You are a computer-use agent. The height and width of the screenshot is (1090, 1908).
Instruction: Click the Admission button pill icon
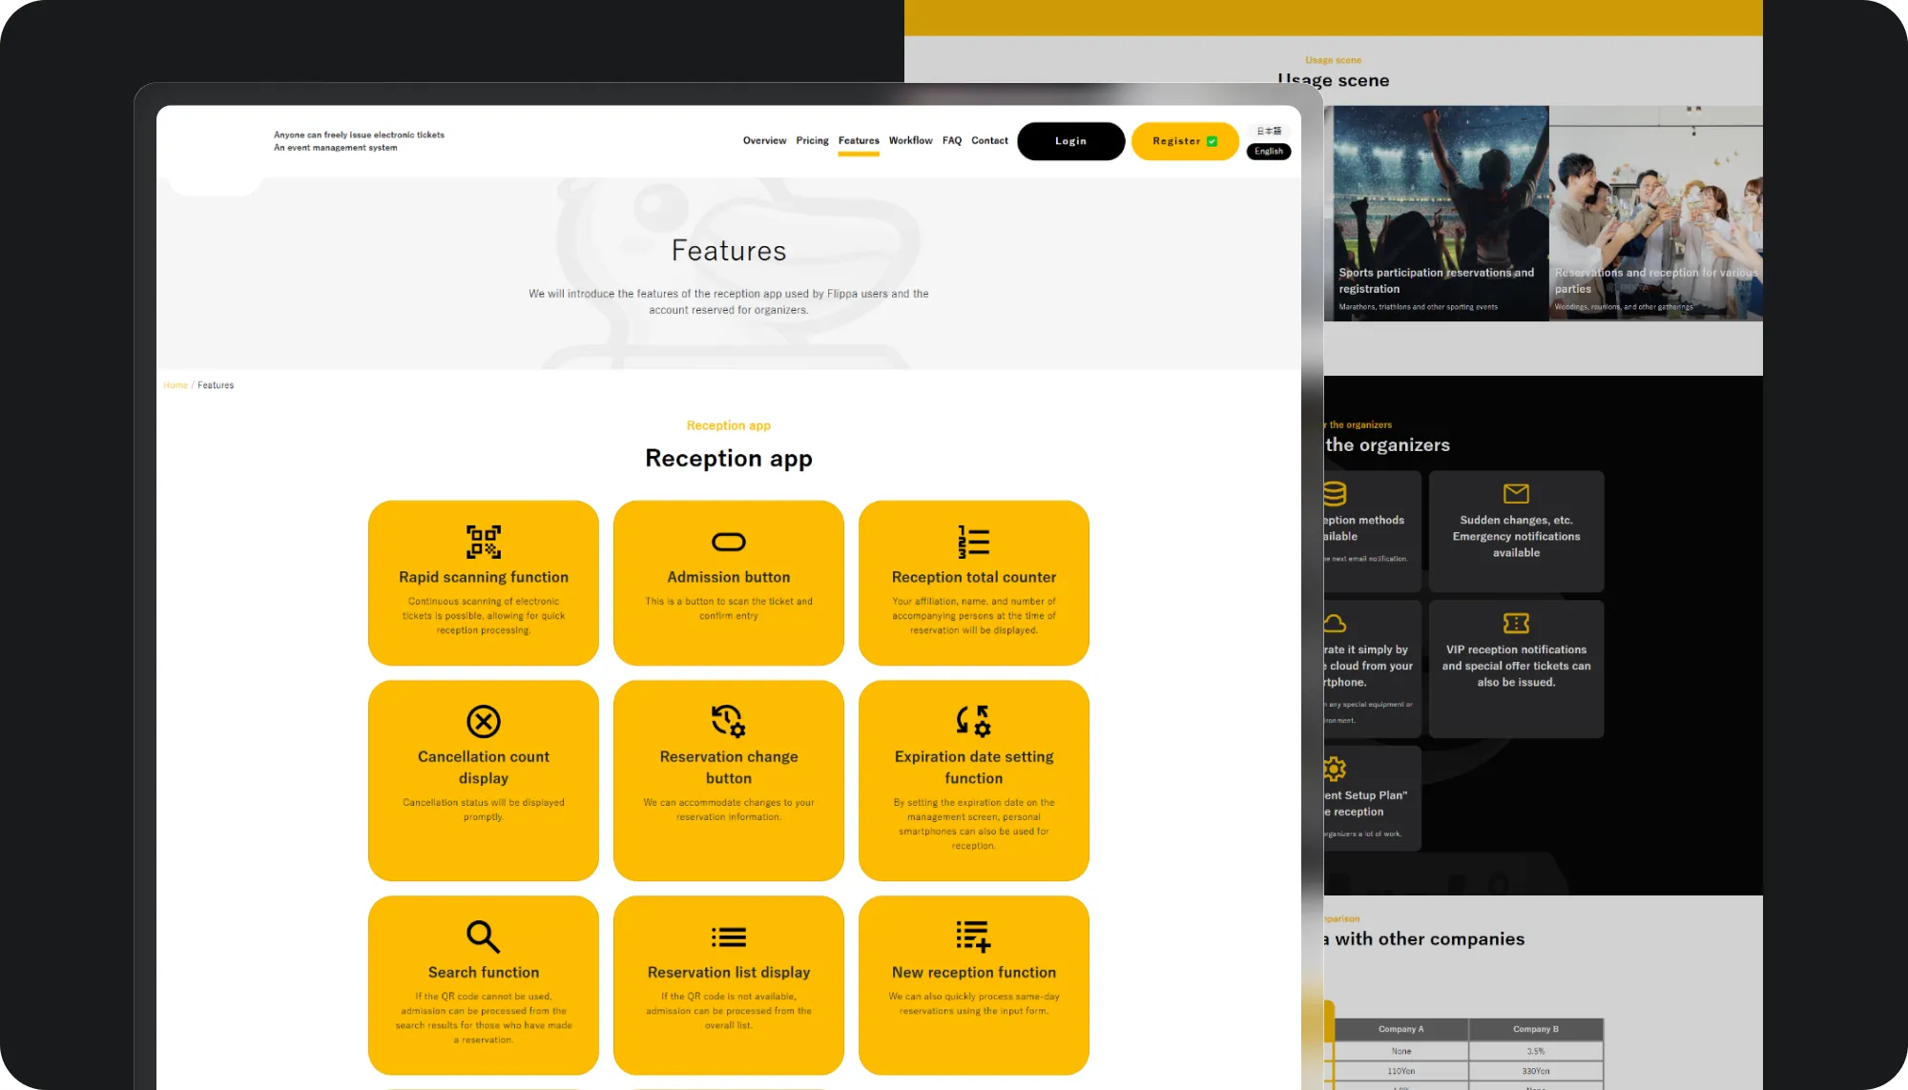click(729, 542)
